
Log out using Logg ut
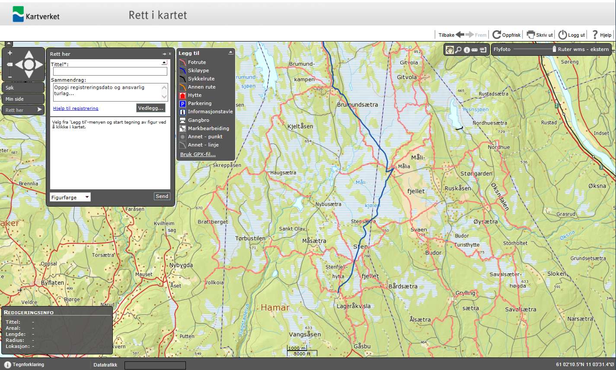click(x=571, y=35)
